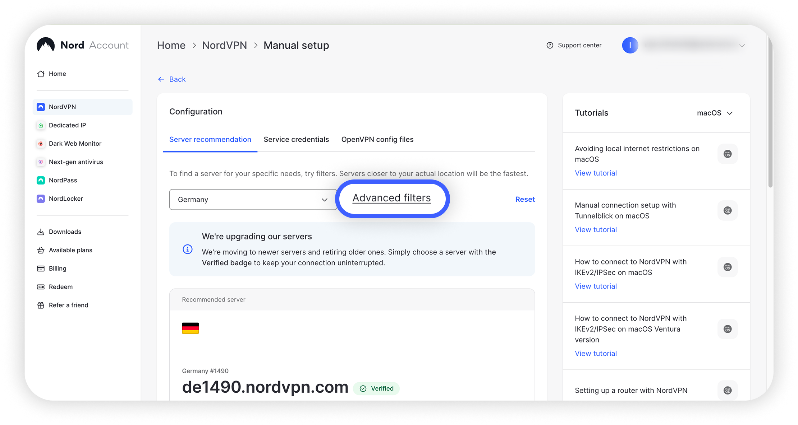Image resolution: width=798 pixels, height=425 pixels.
Task: Click the Home breadcrumb
Action: coord(171,46)
